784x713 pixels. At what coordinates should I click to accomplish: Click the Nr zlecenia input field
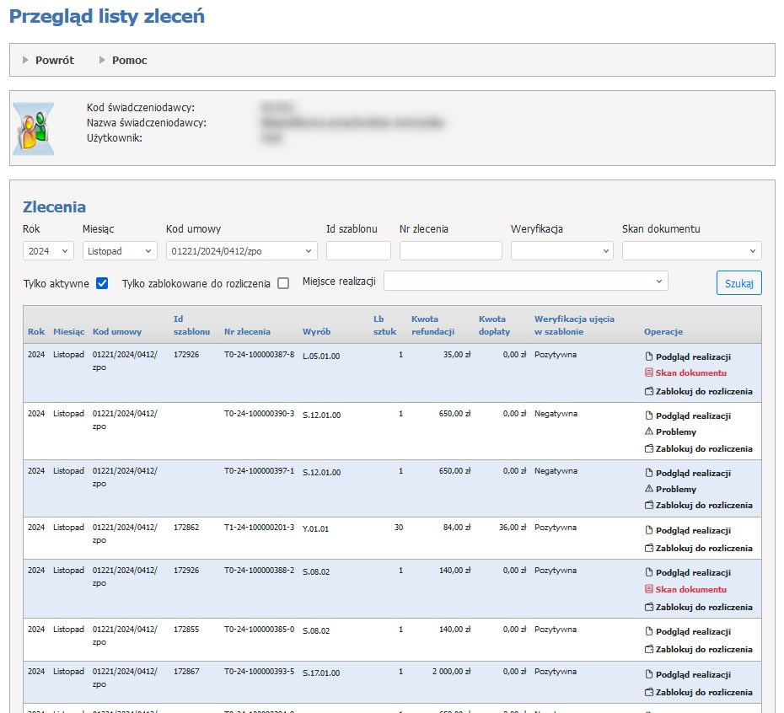coord(450,250)
